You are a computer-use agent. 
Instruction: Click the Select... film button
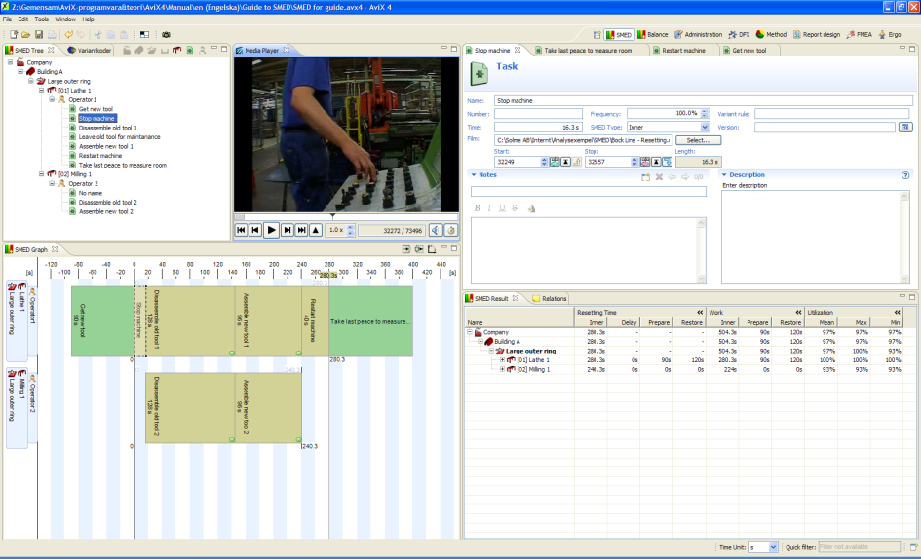[698, 140]
